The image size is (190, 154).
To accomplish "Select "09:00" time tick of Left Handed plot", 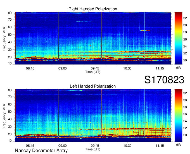I will coord(63,146).
